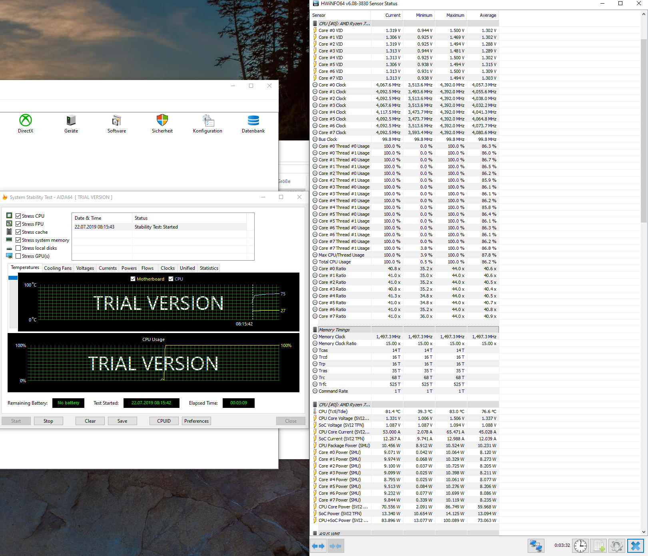Hide the Motherboard temperature graph line
648x556 pixels.
pyautogui.click(x=133, y=279)
